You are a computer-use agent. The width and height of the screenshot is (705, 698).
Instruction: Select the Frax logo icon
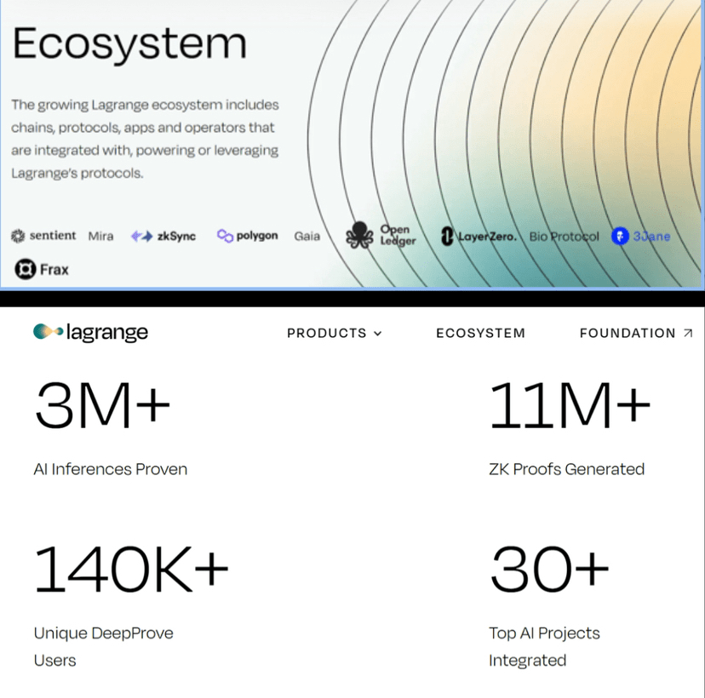[26, 269]
